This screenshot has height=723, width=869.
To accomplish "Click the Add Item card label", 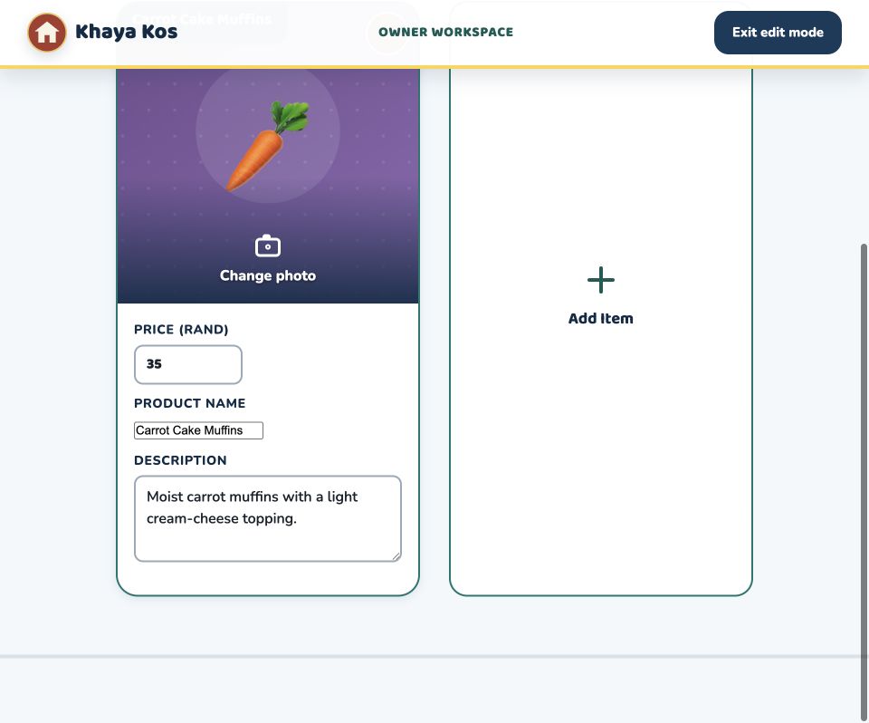I will pos(601,319).
